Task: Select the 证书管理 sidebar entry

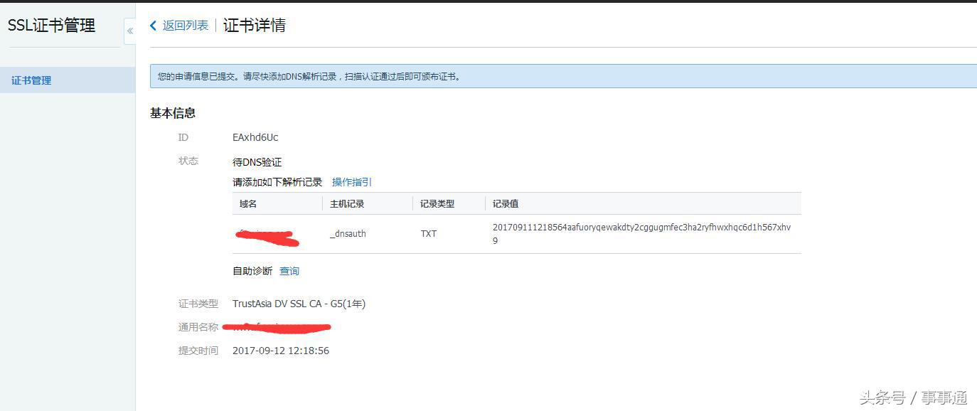Action: click(x=33, y=80)
